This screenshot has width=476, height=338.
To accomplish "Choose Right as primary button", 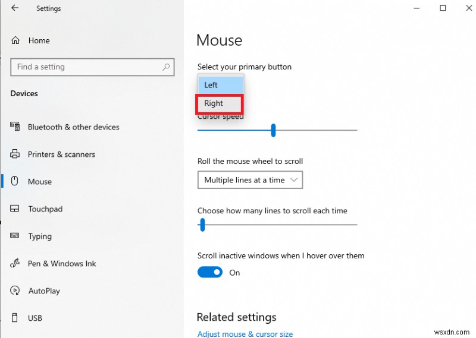I will tap(219, 103).
